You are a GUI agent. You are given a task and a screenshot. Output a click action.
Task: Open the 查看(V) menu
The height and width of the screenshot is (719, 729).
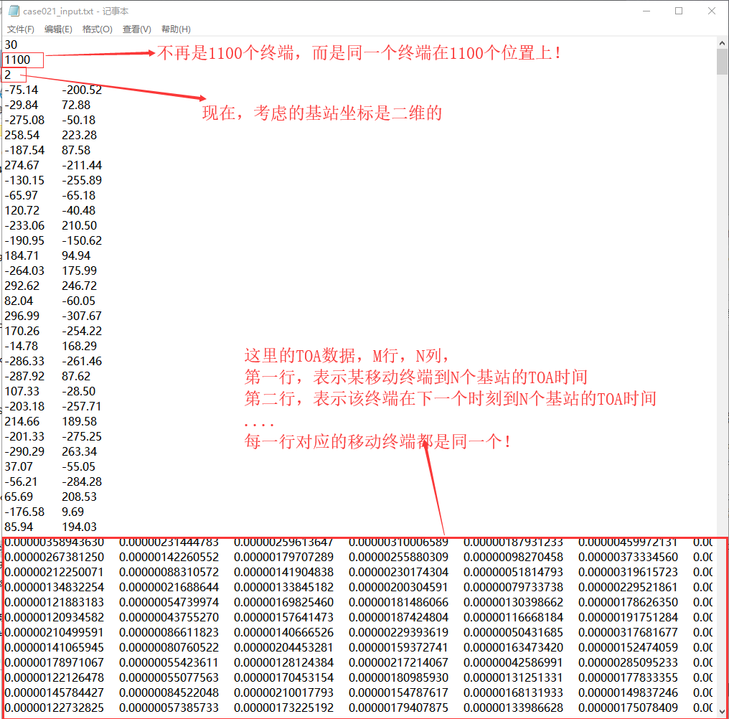[x=136, y=29]
